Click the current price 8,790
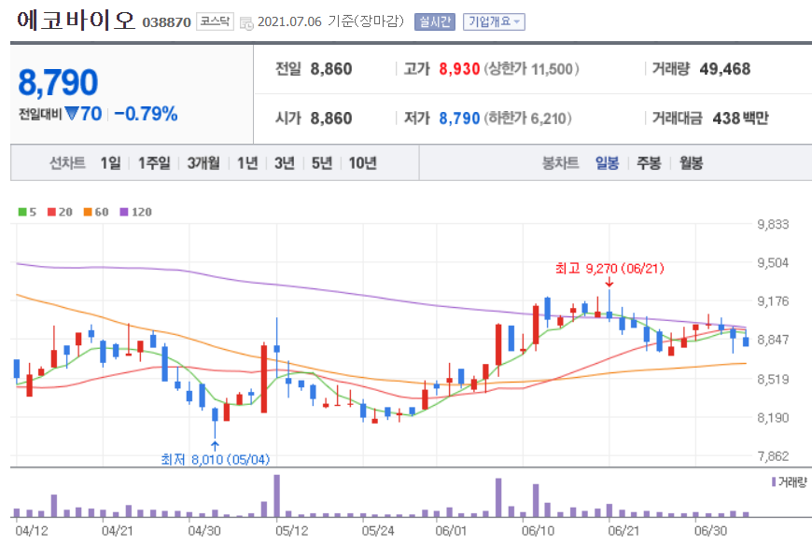The width and height of the screenshot is (812, 544). click(x=58, y=83)
